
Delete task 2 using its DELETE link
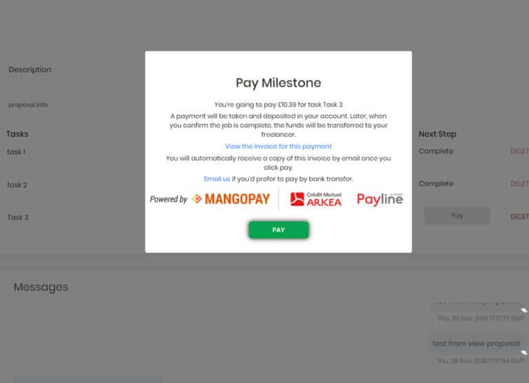point(519,184)
